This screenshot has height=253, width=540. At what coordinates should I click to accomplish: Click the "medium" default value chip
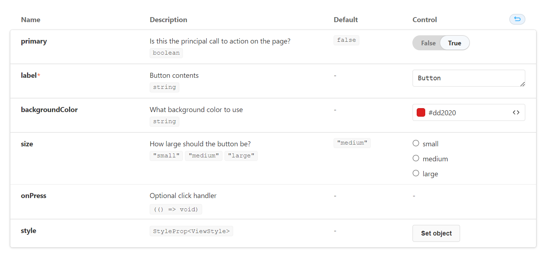click(352, 143)
